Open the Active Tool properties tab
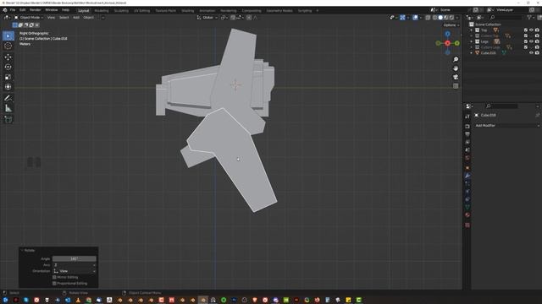Image resolution: width=542 pixels, height=304 pixels. (467, 117)
